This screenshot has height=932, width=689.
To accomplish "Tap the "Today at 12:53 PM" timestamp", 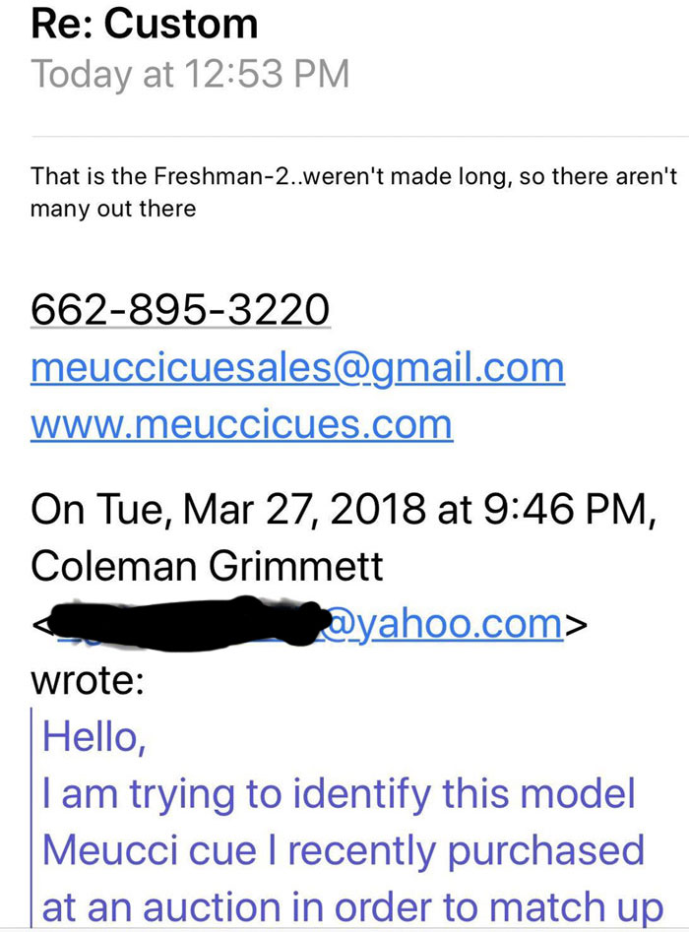I will tap(190, 74).
